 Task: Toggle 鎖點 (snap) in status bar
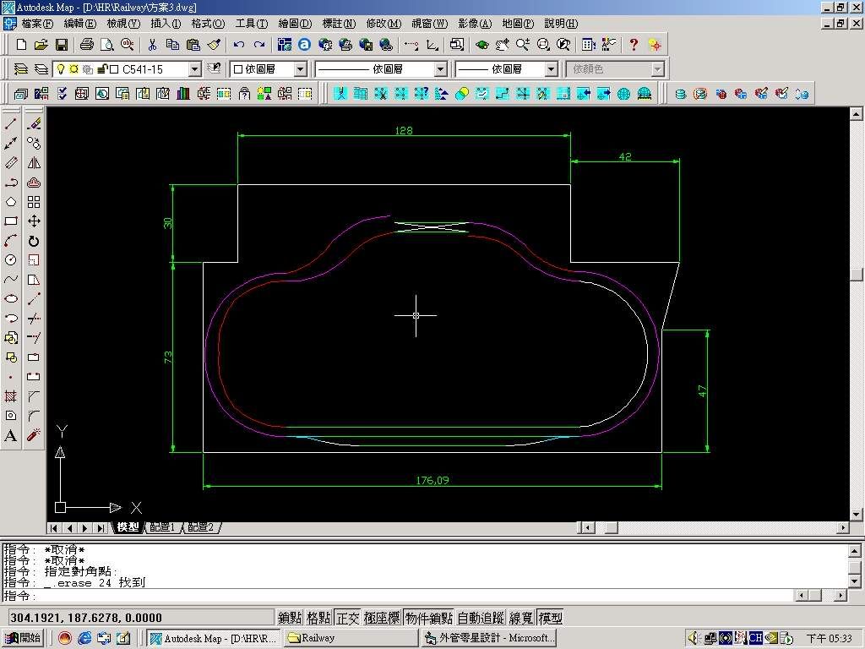click(x=291, y=618)
